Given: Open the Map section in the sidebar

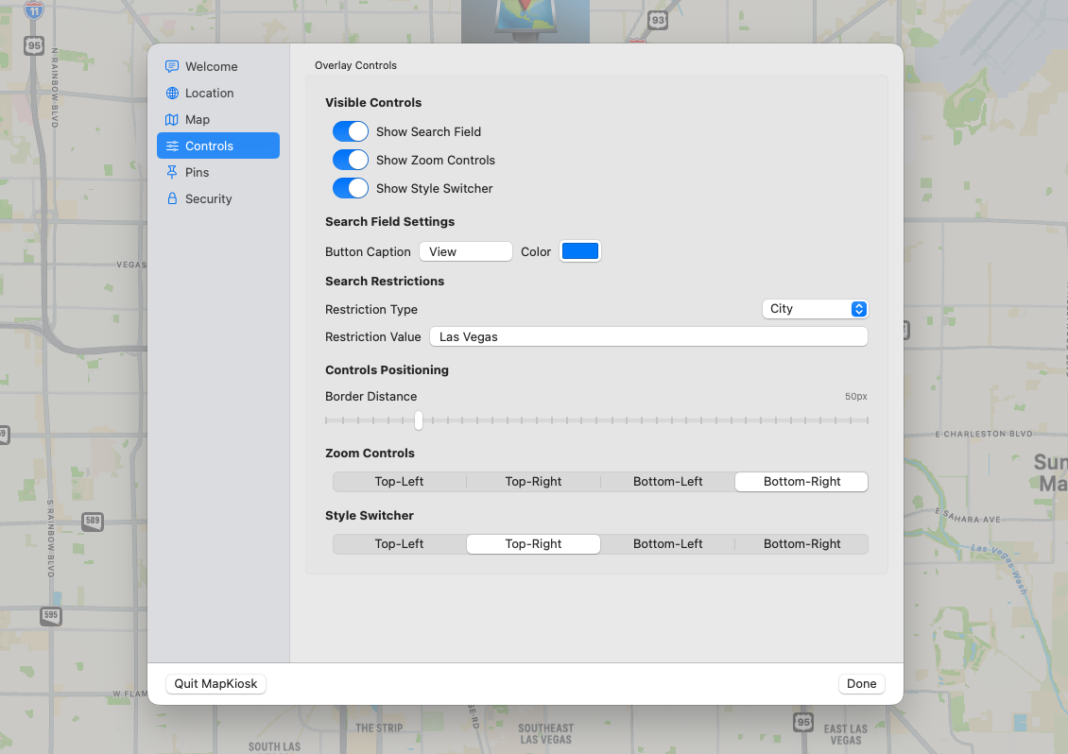Looking at the screenshot, I should point(218,119).
